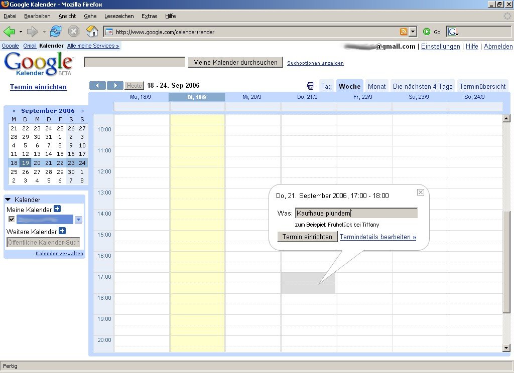Viewport: 514px width, 373px height.
Task: Reload the page with the Refresh icon
Action: [56, 32]
